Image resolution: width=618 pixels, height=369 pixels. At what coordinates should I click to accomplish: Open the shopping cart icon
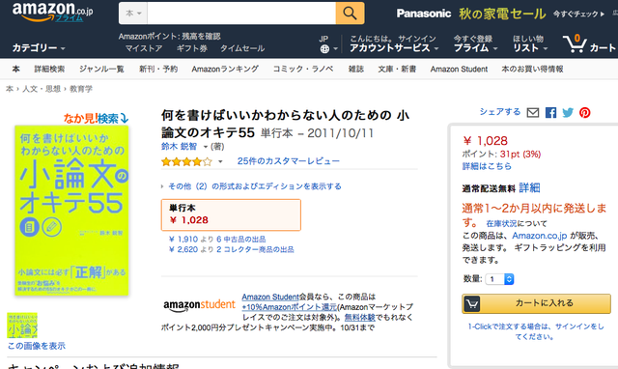pyautogui.click(x=576, y=44)
